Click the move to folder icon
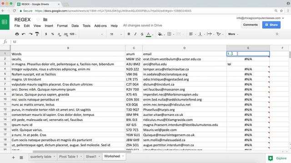291x163 pixels. point(45,19)
